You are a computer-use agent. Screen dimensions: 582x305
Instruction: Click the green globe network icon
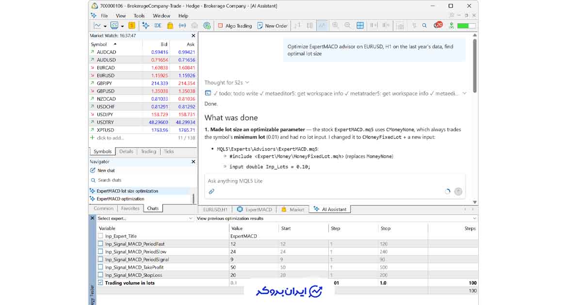pos(207,26)
